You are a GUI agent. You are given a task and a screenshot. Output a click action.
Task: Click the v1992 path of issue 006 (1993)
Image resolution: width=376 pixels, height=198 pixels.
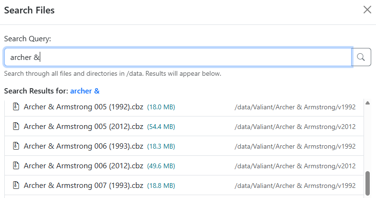tap(295, 146)
